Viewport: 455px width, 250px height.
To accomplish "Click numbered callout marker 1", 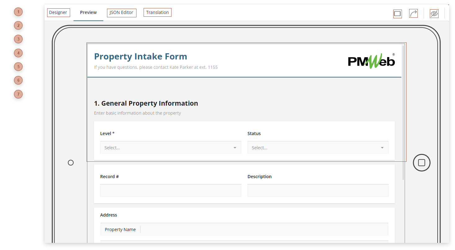I will pos(18,12).
